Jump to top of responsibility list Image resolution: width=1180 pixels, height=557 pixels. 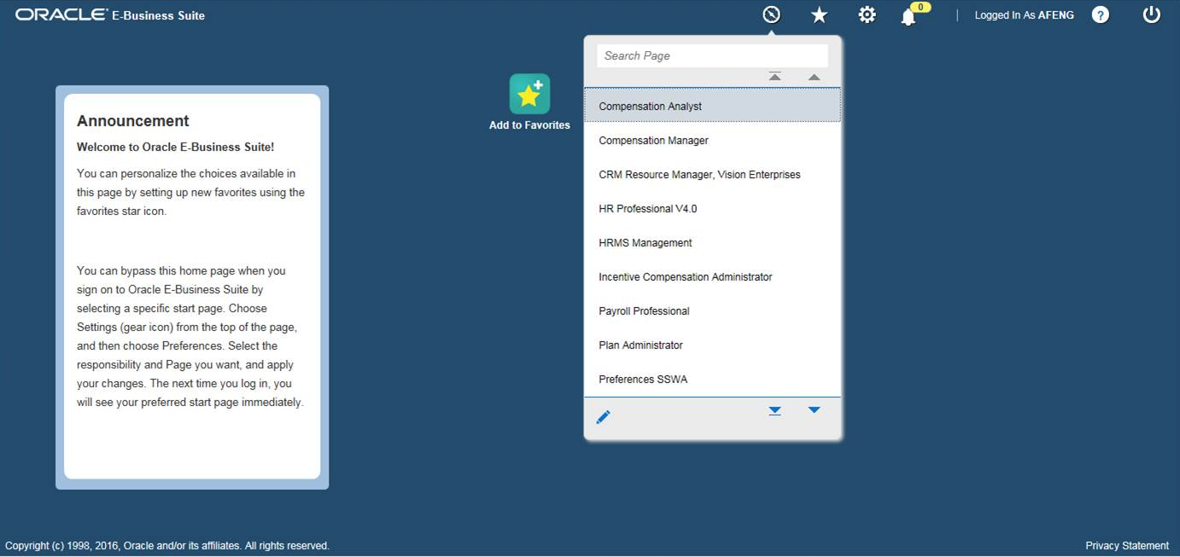tap(774, 77)
